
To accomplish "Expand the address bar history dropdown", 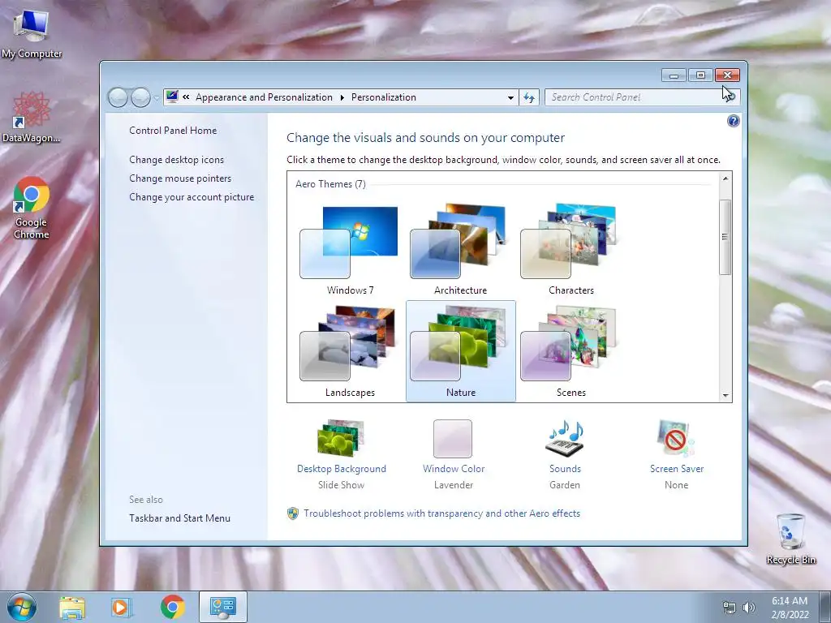I will (x=510, y=97).
